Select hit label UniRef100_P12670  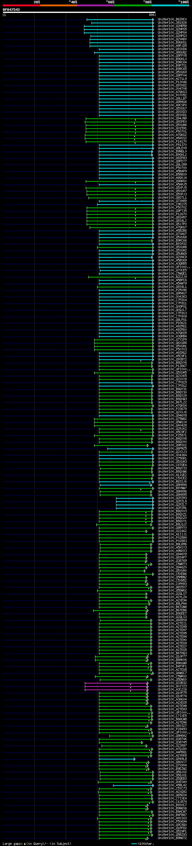tap(172, 214)
